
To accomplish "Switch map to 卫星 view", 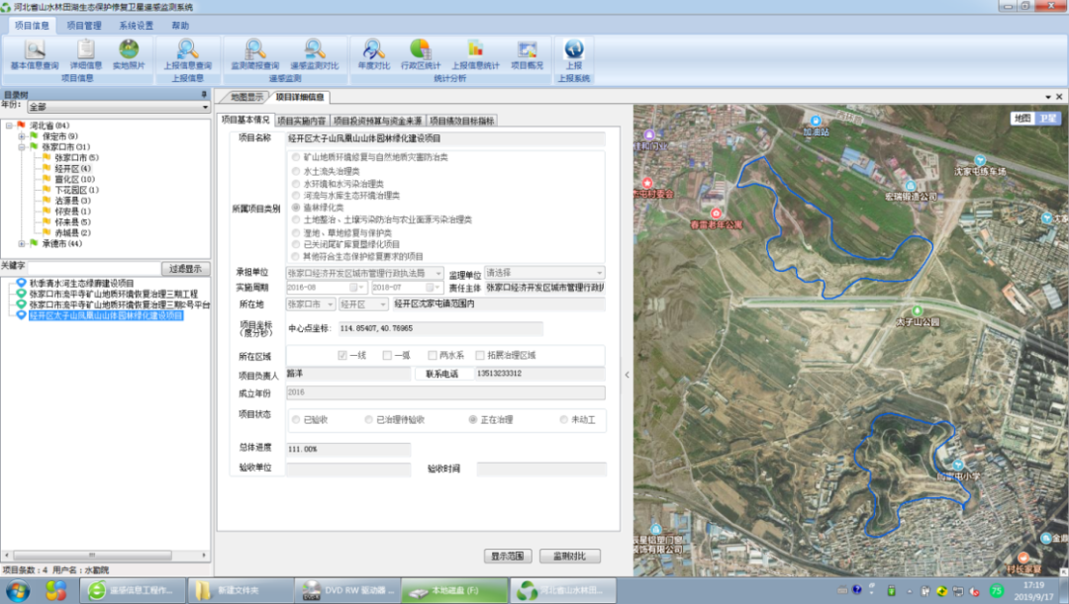I will [1047, 119].
